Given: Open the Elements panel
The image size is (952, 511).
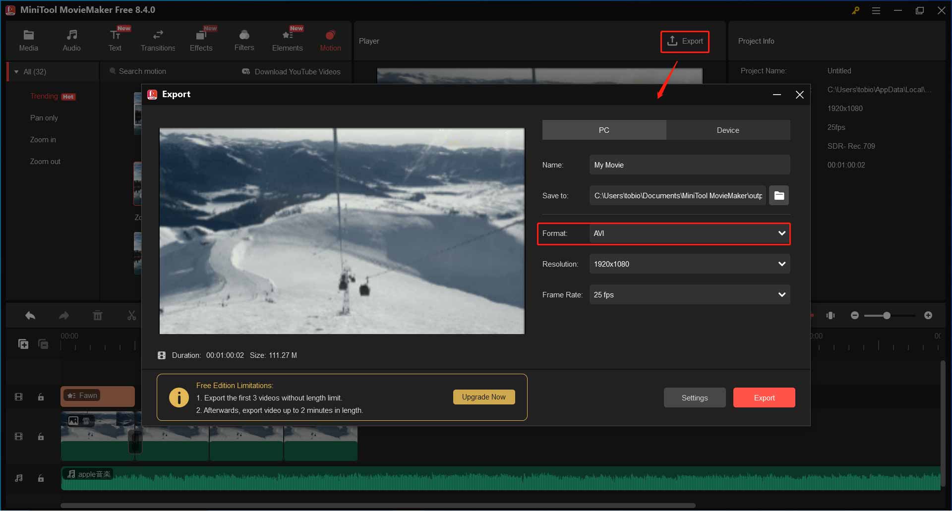Looking at the screenshot, I should point(287,40).
